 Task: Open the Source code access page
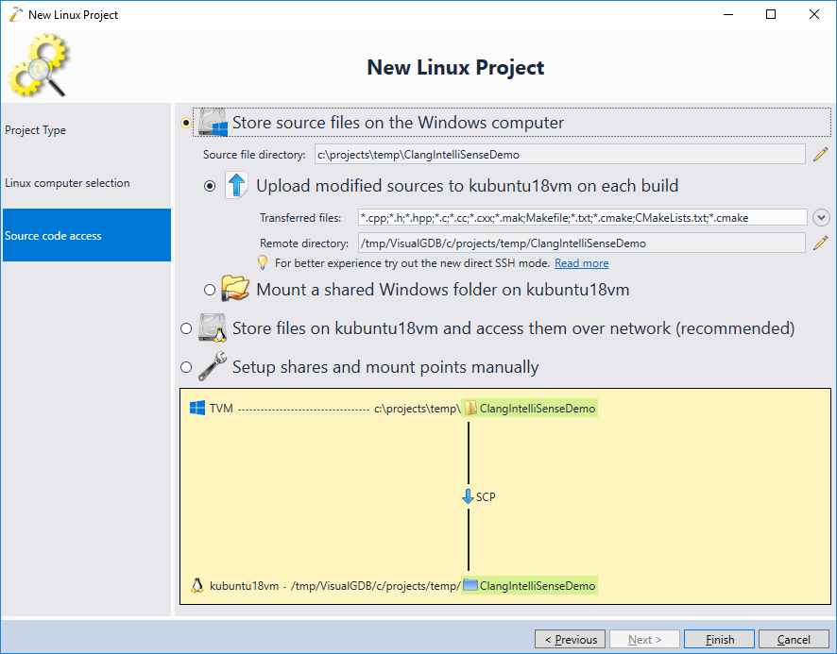tap(87, 235)
